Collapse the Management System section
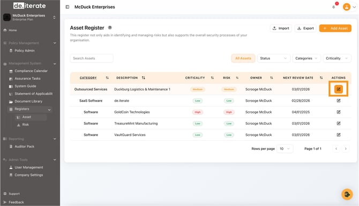 [x=55, y=64]
